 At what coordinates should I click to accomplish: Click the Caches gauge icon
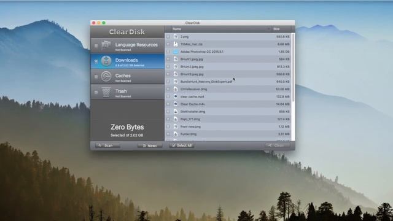(106, 77)
